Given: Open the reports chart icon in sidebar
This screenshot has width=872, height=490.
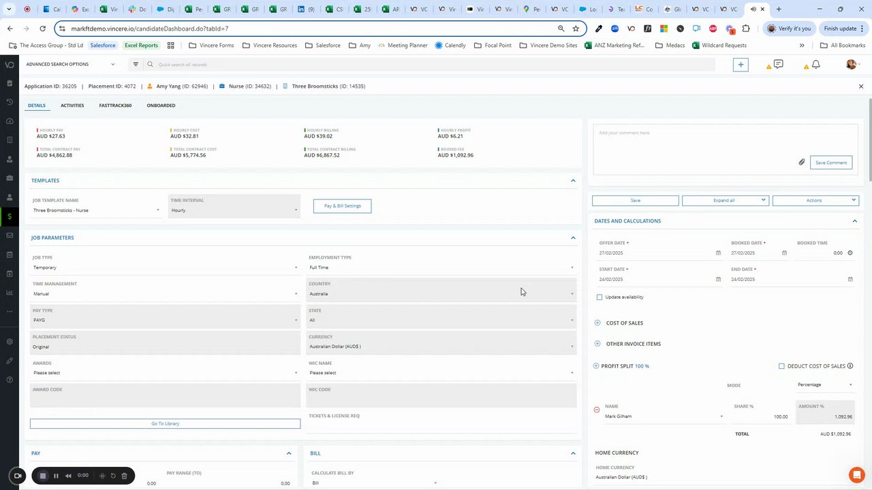Looking at the screenshot, I should (x=10, y=293).
